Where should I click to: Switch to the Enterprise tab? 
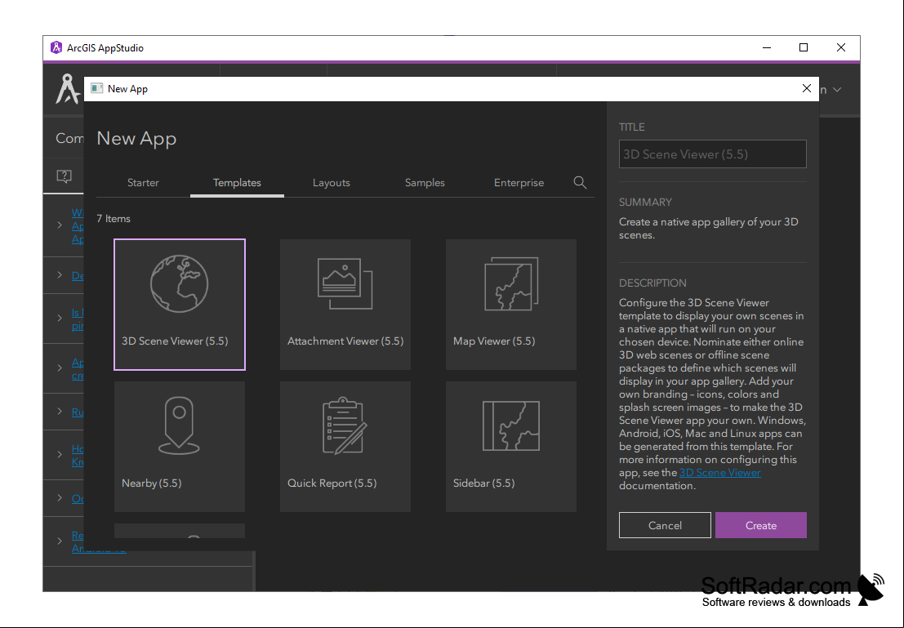(x=519, y=183)
